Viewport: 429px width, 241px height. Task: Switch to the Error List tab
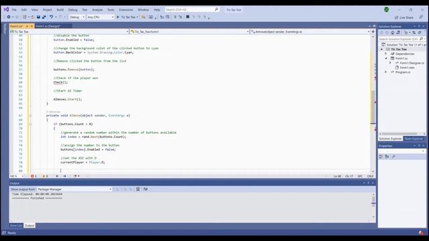tap(16, 226)
